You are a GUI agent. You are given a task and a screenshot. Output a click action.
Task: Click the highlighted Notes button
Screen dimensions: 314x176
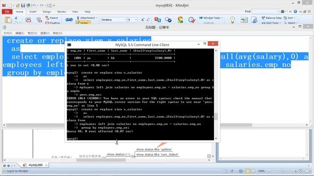pos(83,22)
